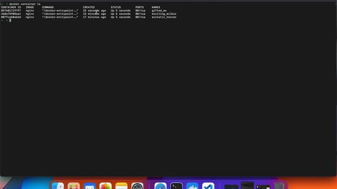
Task: Click nginx image in gifted_wu row
Action: tap(29, 10)
